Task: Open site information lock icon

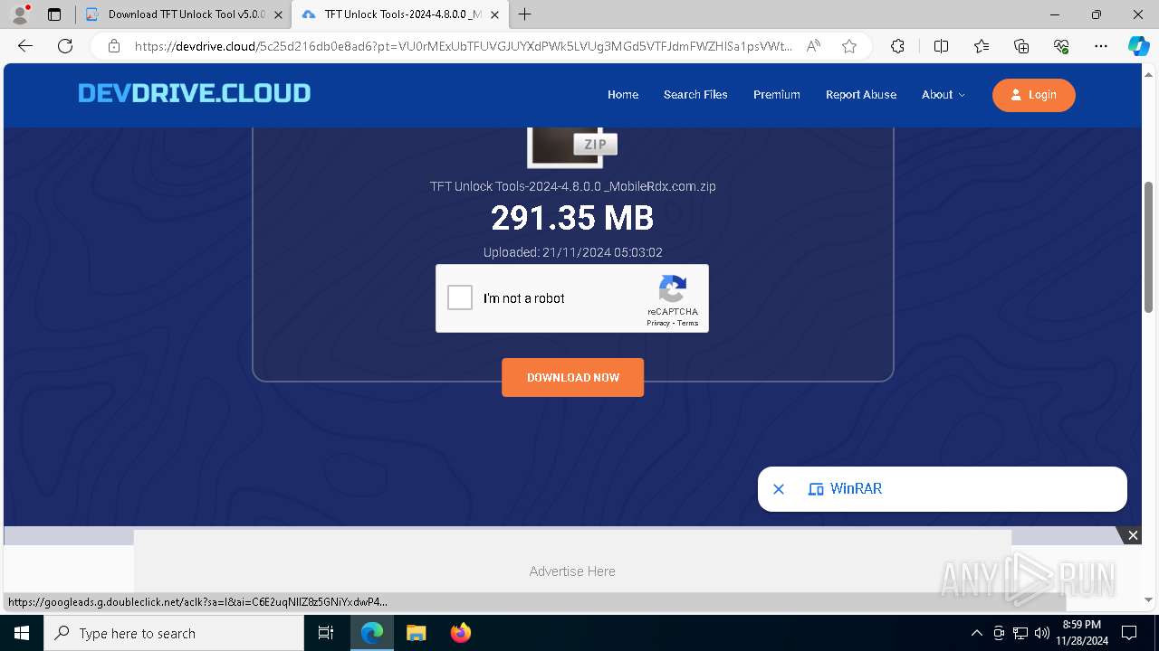Action: 113,46
